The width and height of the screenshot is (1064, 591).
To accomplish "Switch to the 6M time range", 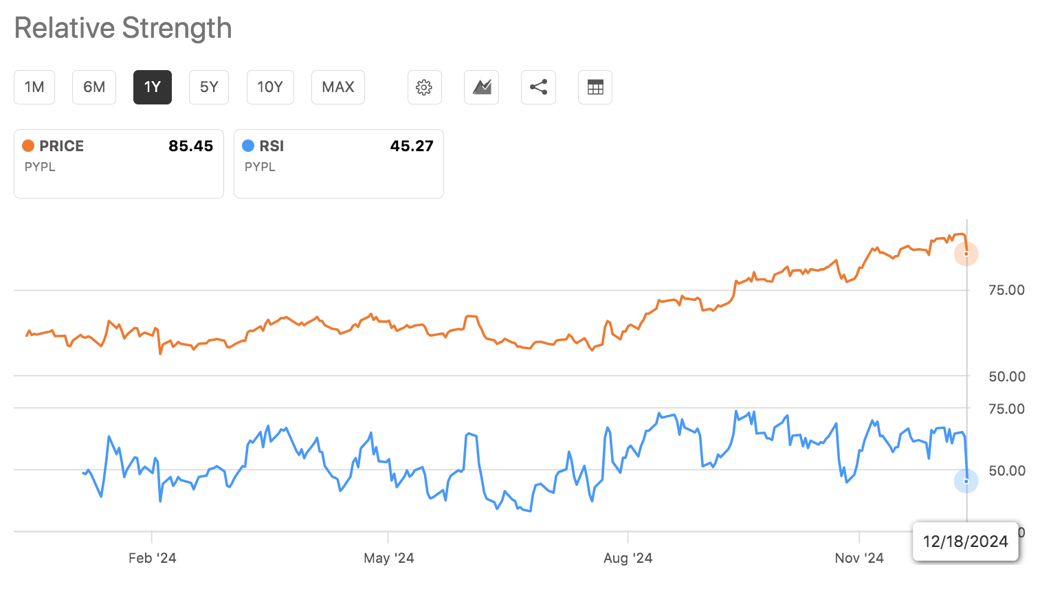I will (x=94, y=87).
